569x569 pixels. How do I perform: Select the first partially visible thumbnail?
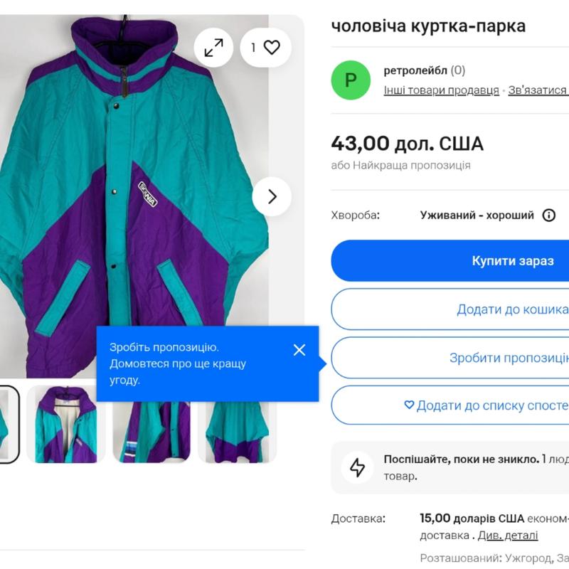(x=6, y=425)
